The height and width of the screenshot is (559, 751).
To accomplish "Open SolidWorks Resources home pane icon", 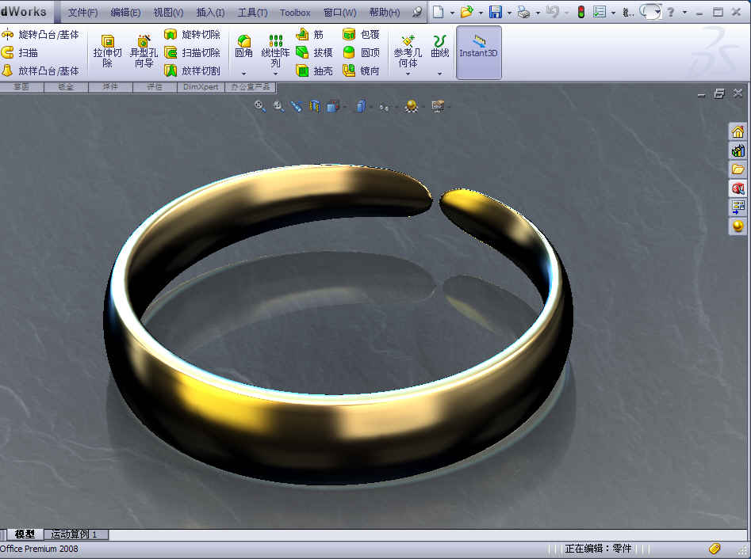I will click(x=738, y=131).
